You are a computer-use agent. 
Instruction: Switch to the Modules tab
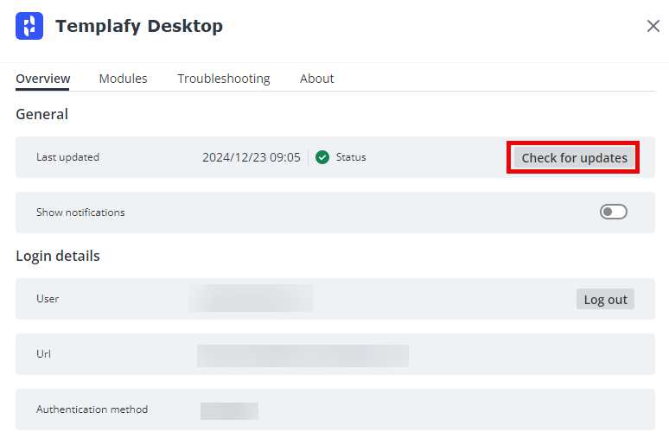(x=123, y=79)
